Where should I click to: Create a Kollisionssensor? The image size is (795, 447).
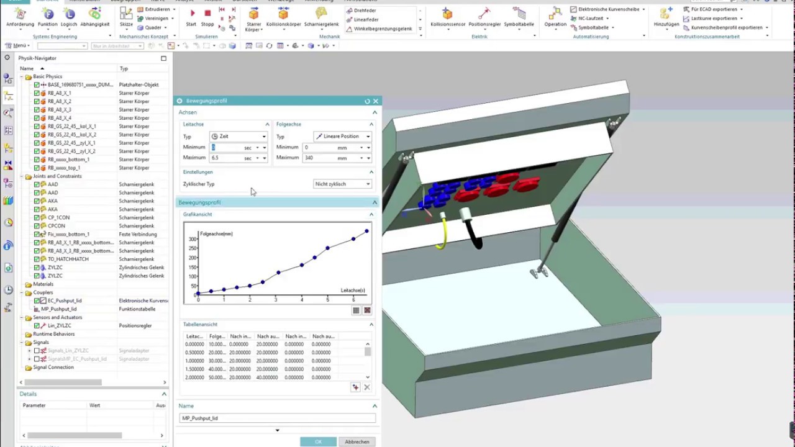[x=448, y=17]
